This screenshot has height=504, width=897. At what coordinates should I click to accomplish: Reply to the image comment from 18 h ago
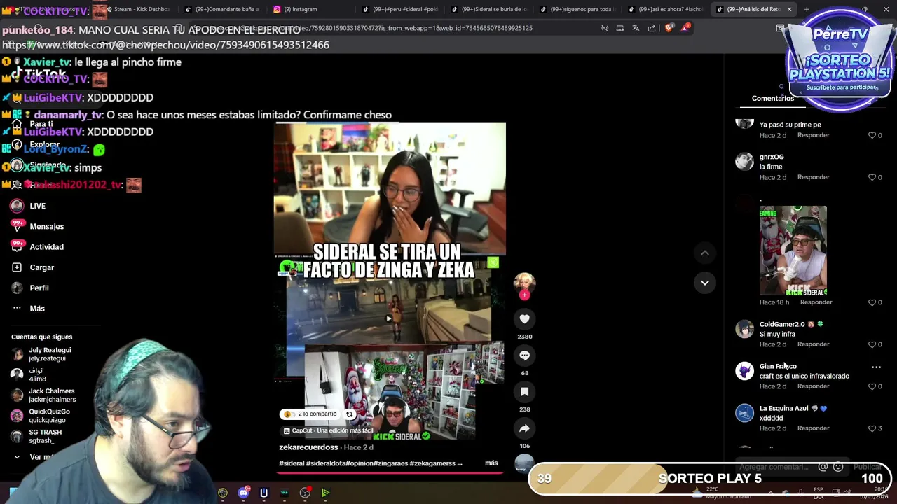pyautogui.click(x=816, y=302)
